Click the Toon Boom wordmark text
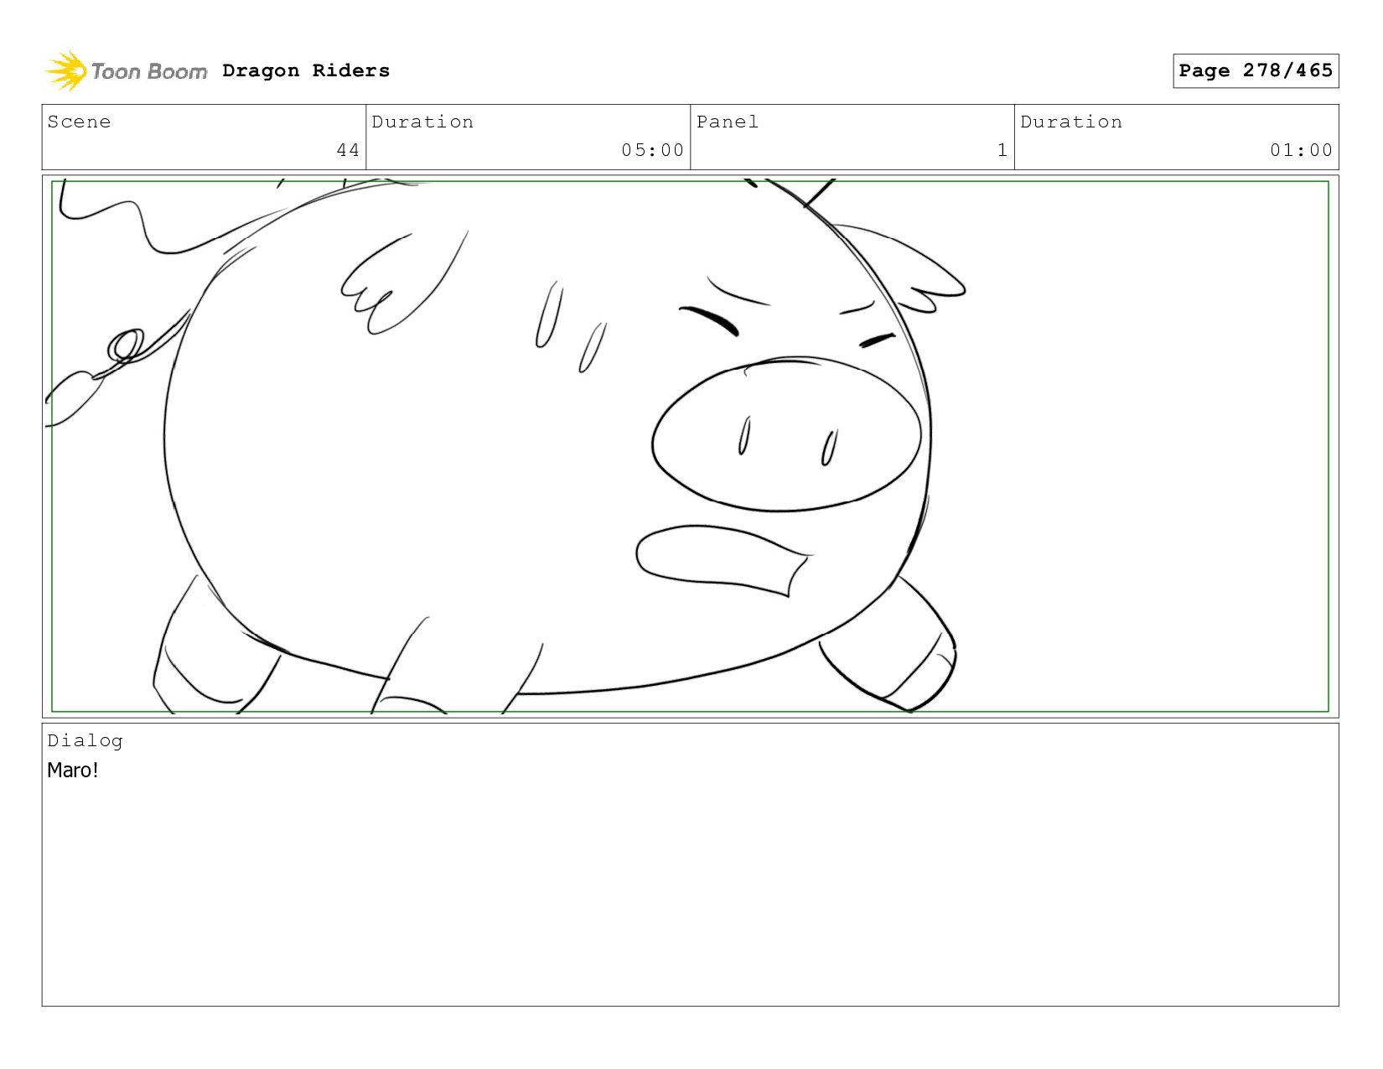The image size is (1383, 1069). (x=149, y=71)
